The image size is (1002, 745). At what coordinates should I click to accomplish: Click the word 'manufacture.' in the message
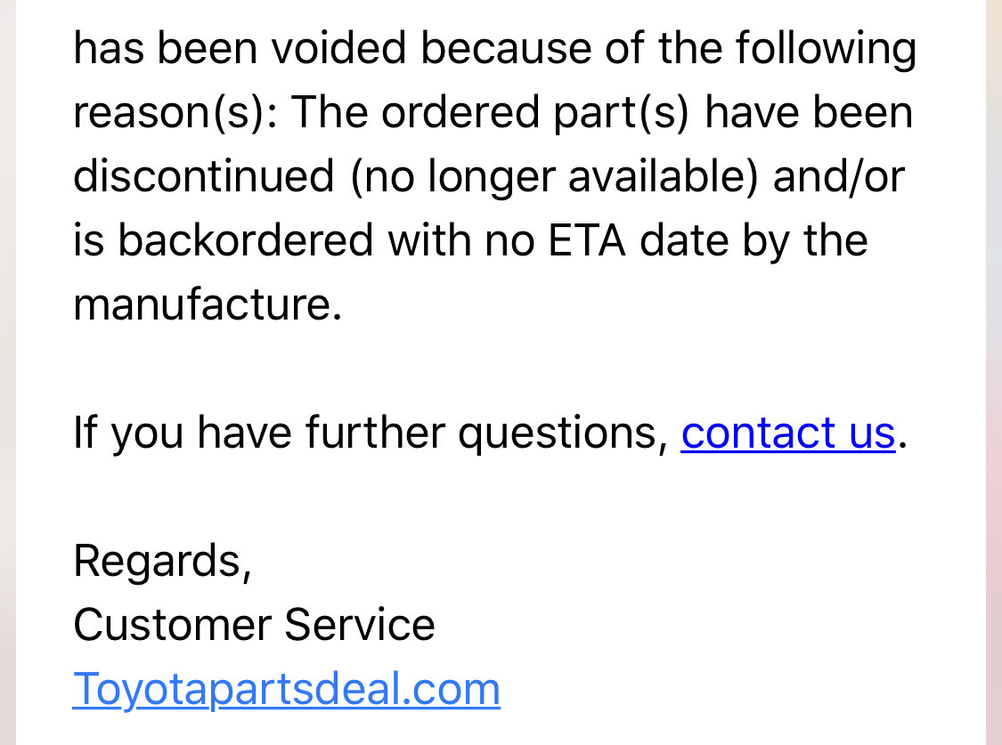208,304
